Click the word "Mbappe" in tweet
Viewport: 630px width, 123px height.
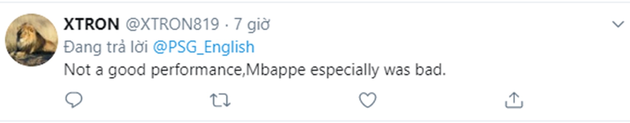(x=275, y=70)
